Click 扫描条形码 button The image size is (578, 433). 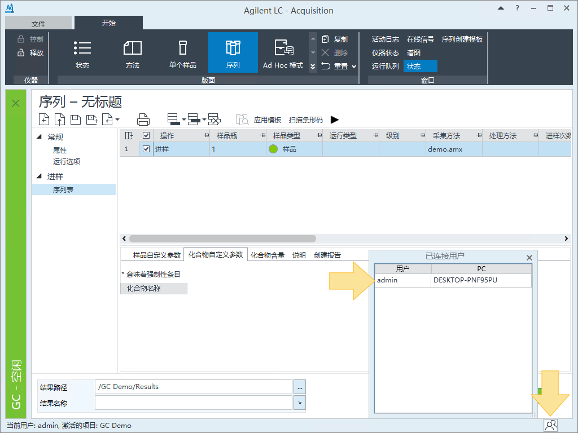click(305, 120)
